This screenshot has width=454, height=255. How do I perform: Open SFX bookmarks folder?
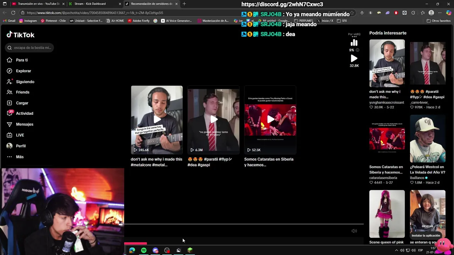pyautogui.click(x=342, y=21)
